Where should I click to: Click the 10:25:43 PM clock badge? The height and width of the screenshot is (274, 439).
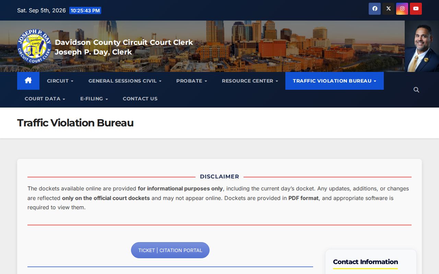pyautogui.click(x=85, y=11)
